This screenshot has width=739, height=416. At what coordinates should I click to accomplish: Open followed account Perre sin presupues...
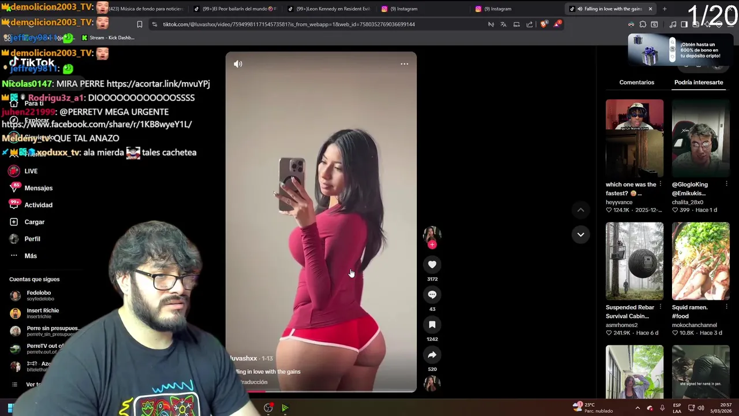(x=44, y=331)
